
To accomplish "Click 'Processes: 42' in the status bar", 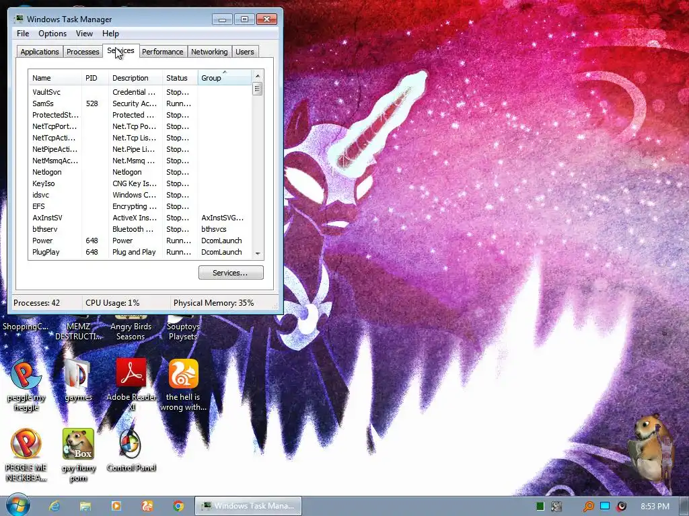I will (x=36, y=303).
